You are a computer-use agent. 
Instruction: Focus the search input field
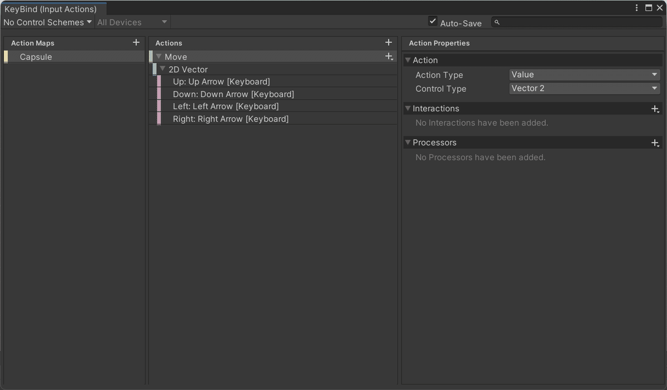(x=576, y=22)
